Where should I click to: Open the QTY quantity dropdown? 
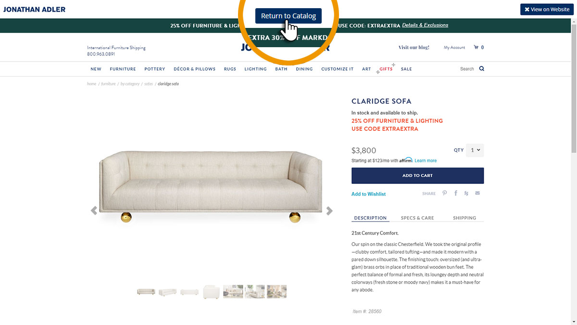[x=476, y=150]
